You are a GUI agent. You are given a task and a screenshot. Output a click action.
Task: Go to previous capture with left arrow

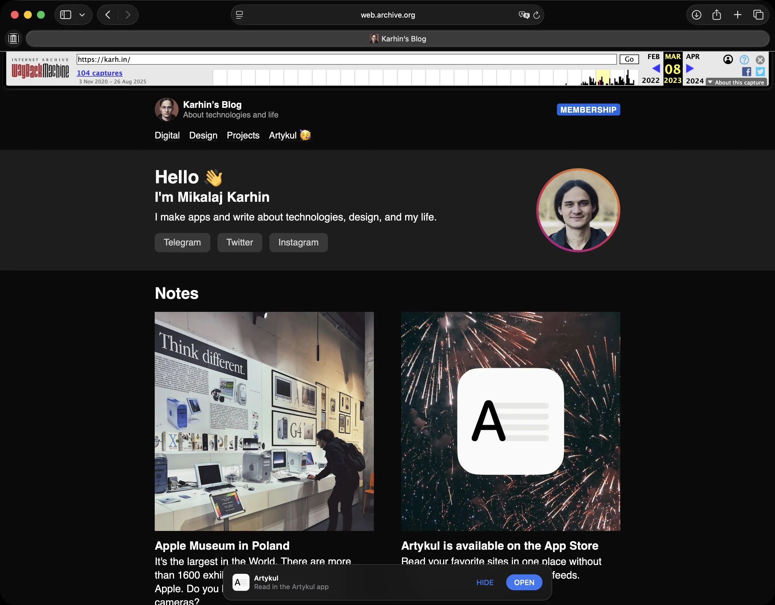pos(656,68)
